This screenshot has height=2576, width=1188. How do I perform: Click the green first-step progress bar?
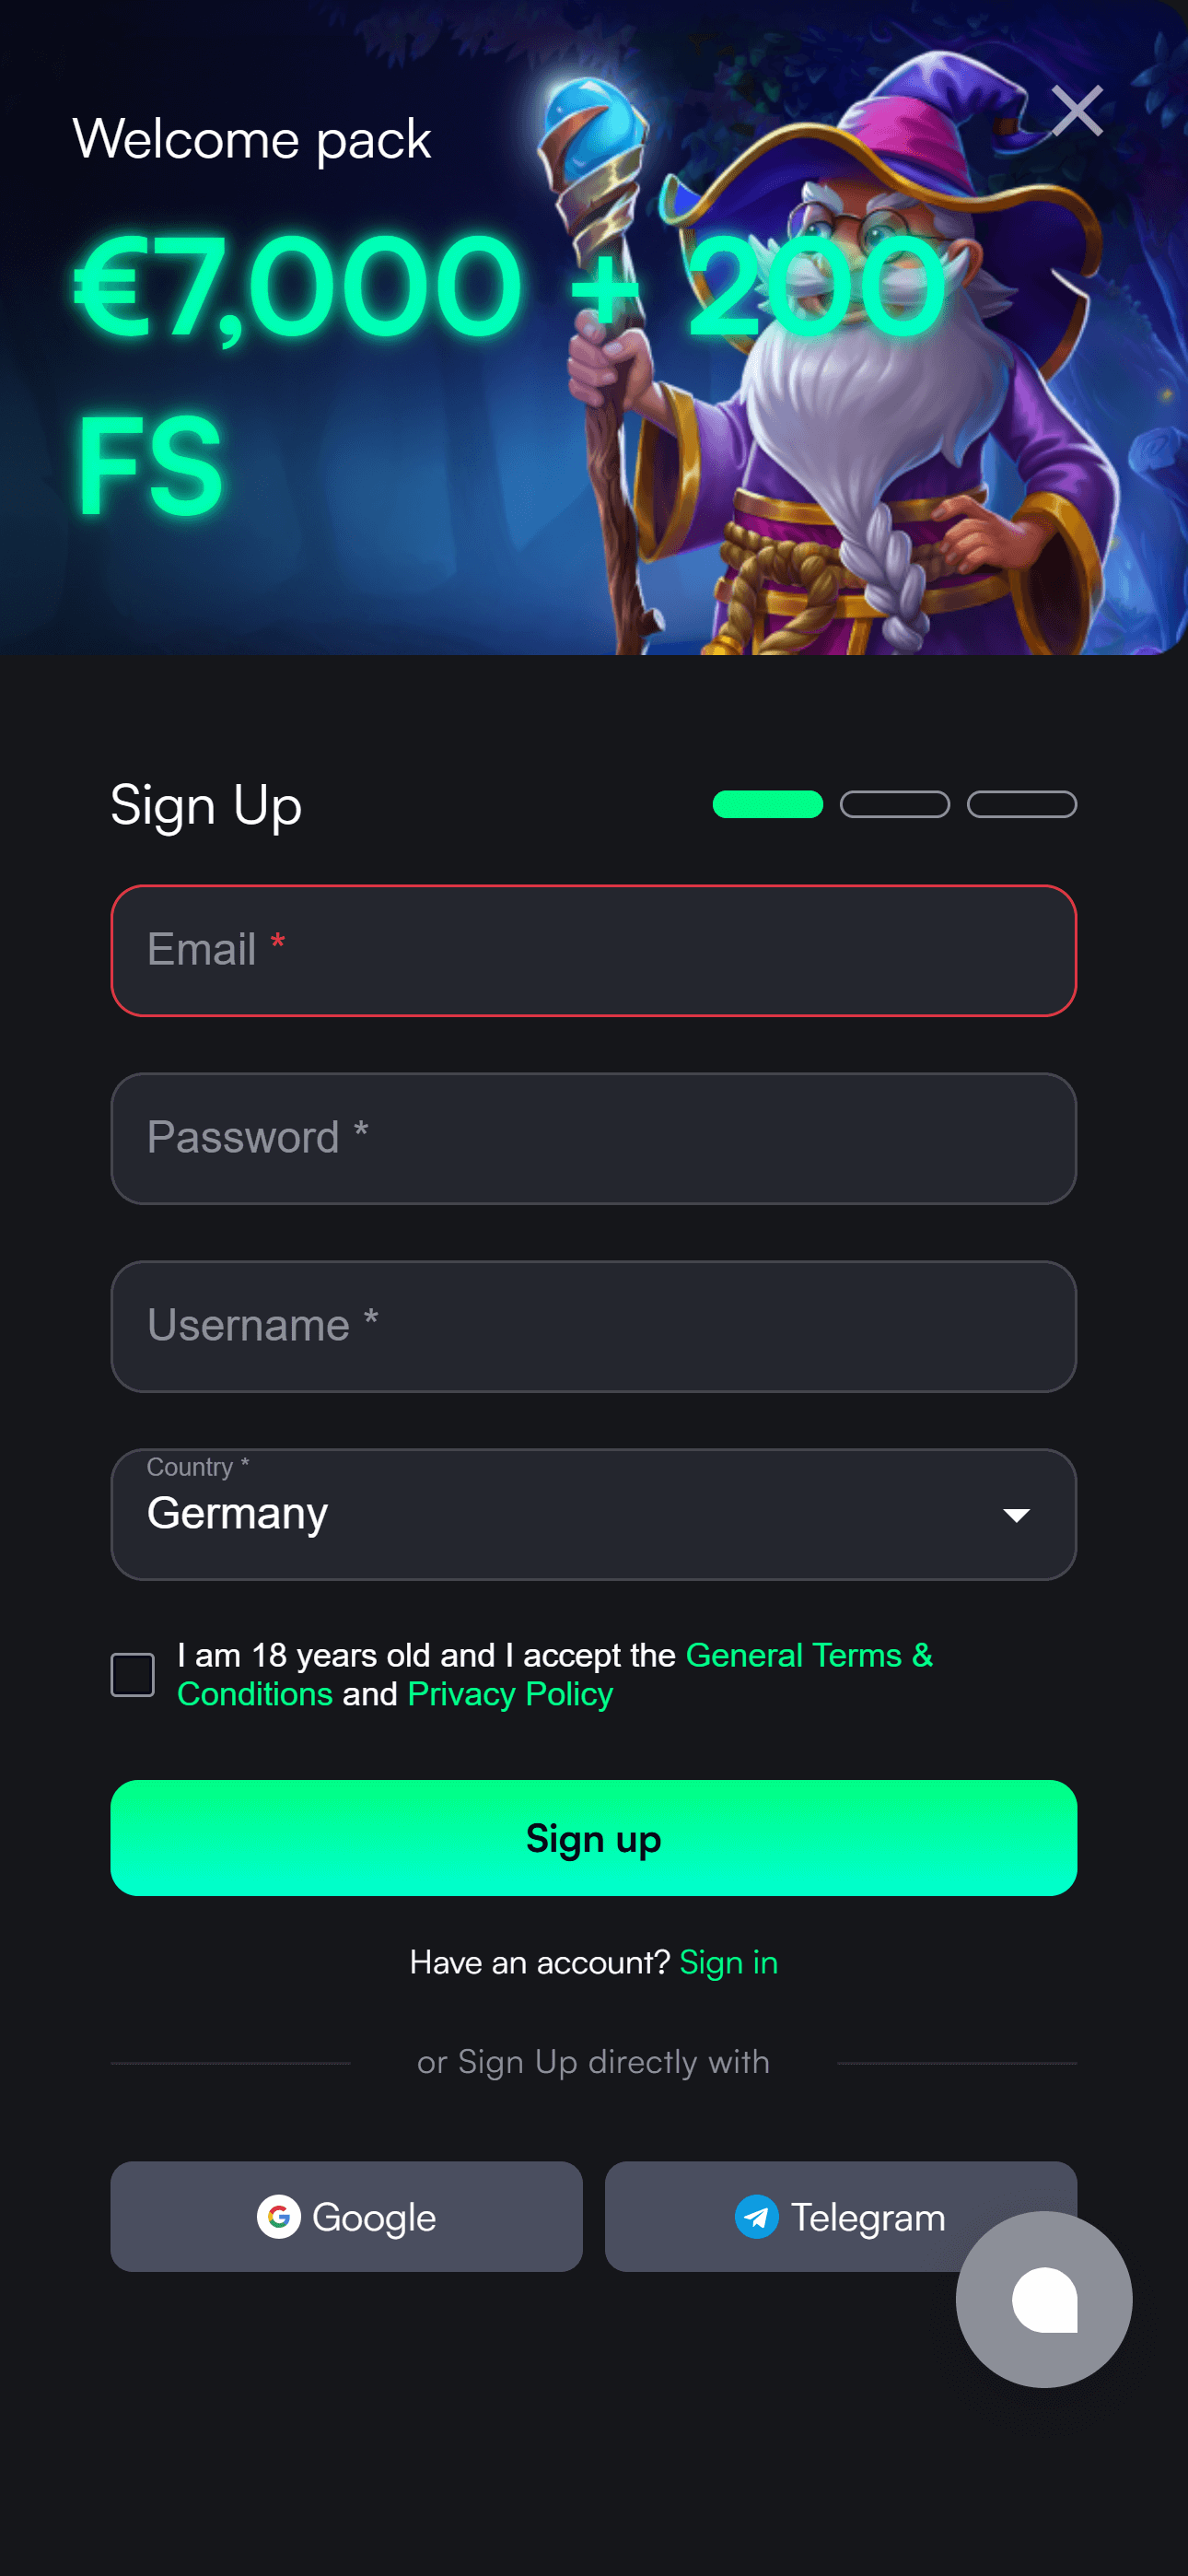(x=767, y=804)
